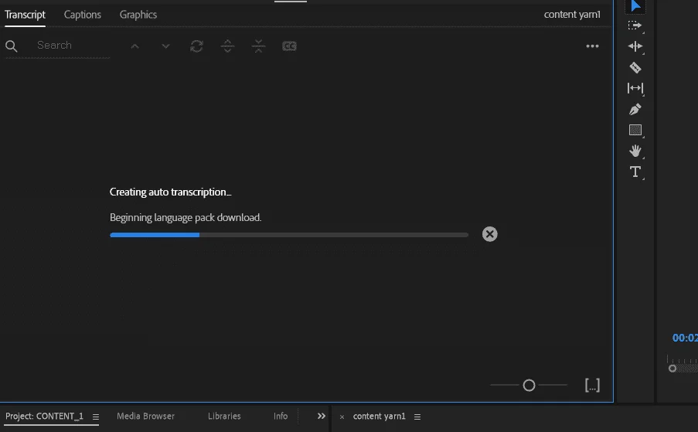
Task: Click the search magnifier icon
Action: point(11,46)
